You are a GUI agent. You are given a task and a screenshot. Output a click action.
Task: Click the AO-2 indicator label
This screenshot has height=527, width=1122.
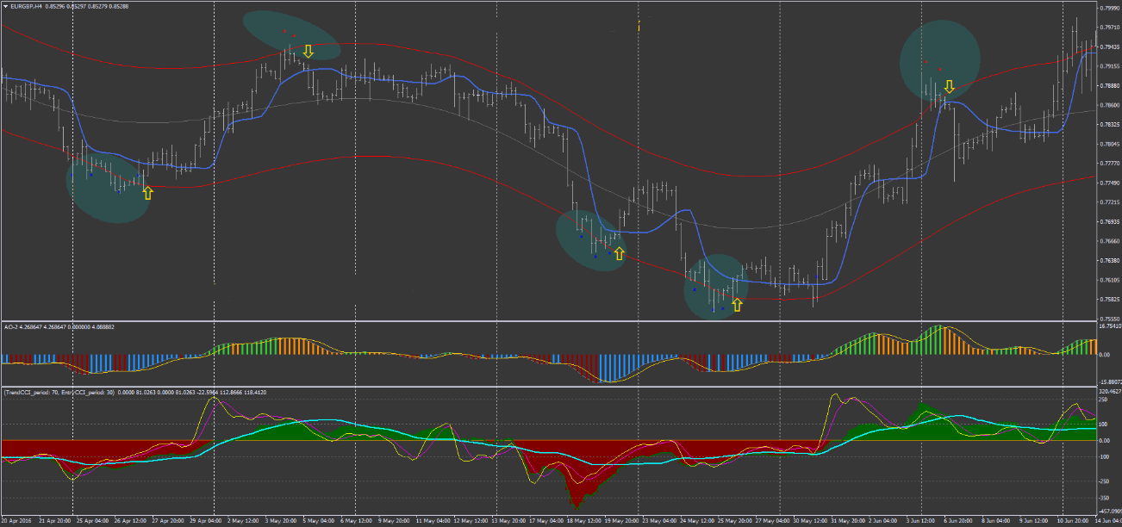tap(11, 327)
